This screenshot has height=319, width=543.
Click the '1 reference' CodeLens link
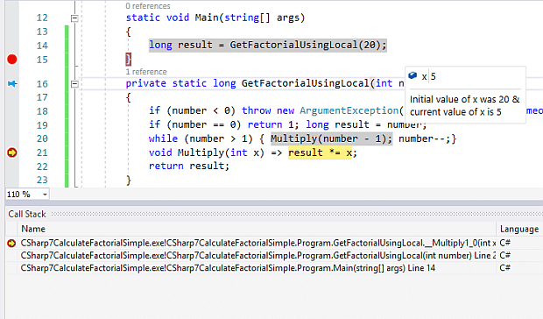146,72
